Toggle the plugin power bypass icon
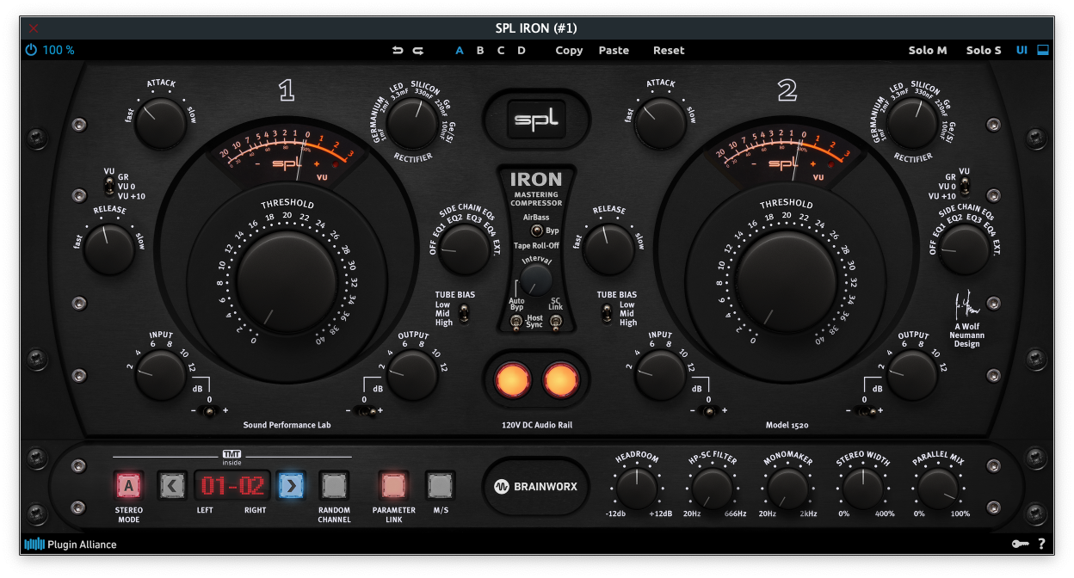 coord(31,50)
